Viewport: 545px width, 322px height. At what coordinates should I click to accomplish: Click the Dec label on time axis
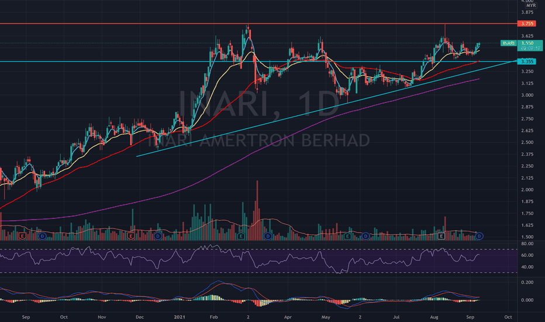139,317
